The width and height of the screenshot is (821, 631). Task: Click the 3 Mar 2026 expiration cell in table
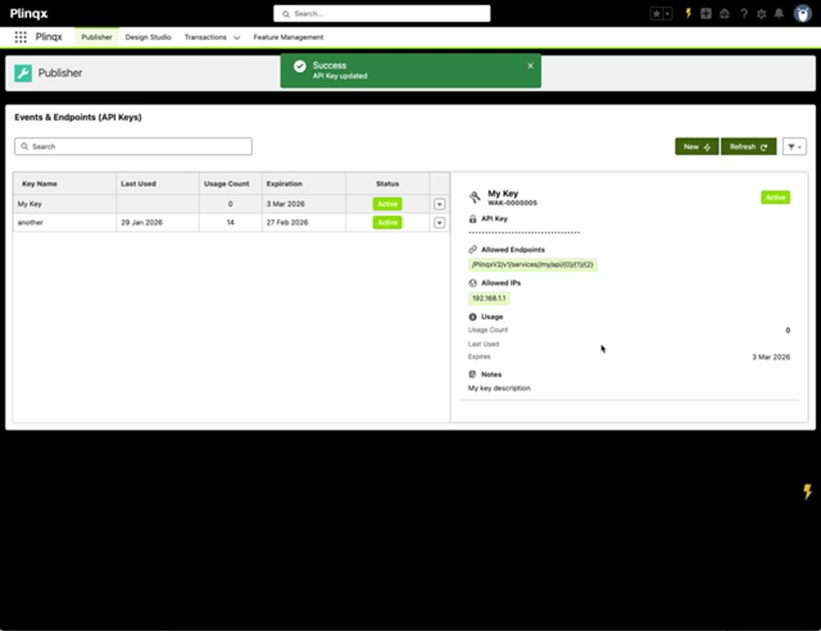pos(304,204)
